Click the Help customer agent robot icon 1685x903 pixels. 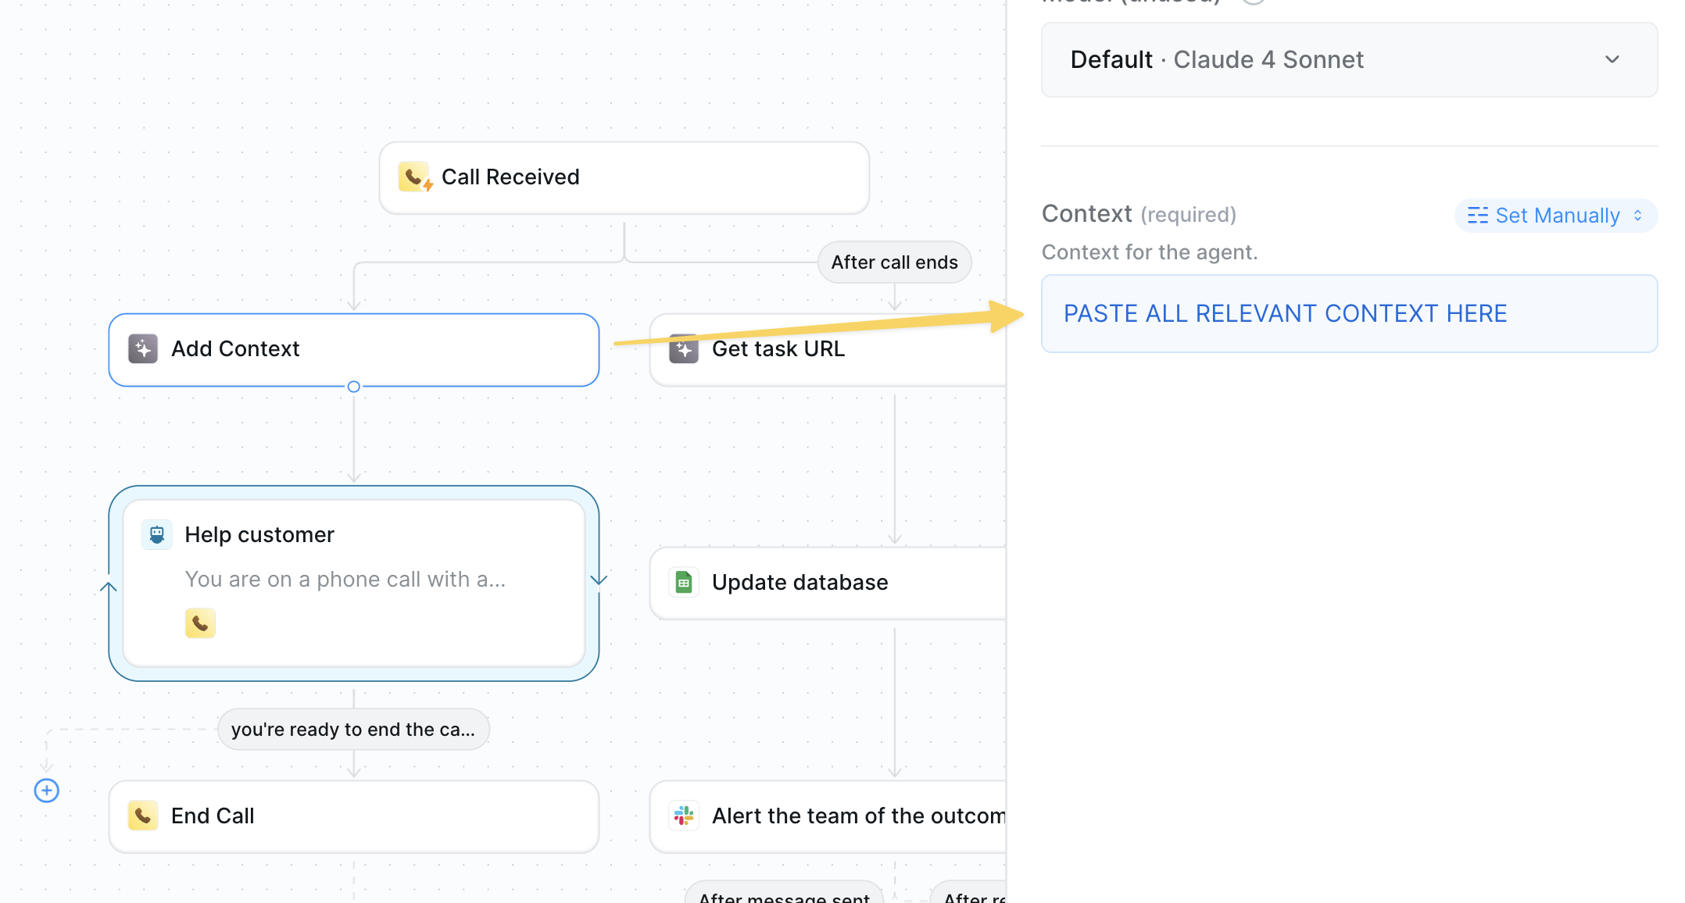157,535
